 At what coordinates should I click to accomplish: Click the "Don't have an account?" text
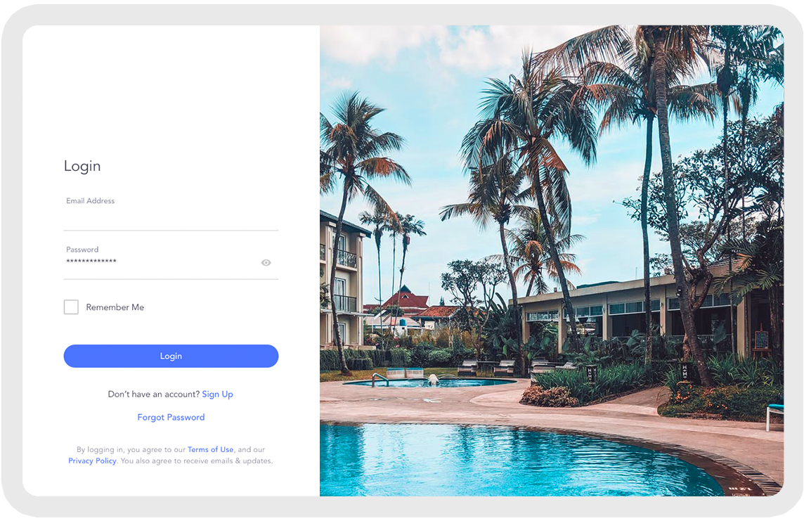coord(154,394)
